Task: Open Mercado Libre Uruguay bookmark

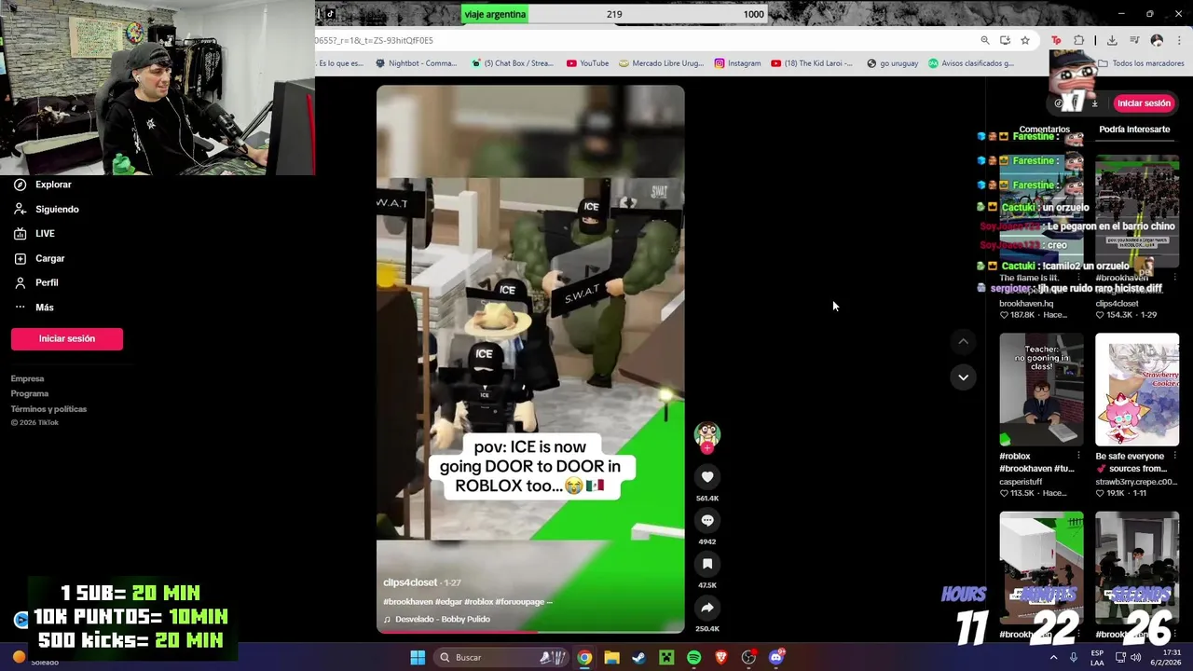Action: pyautogui.click(x=662, y=63)
